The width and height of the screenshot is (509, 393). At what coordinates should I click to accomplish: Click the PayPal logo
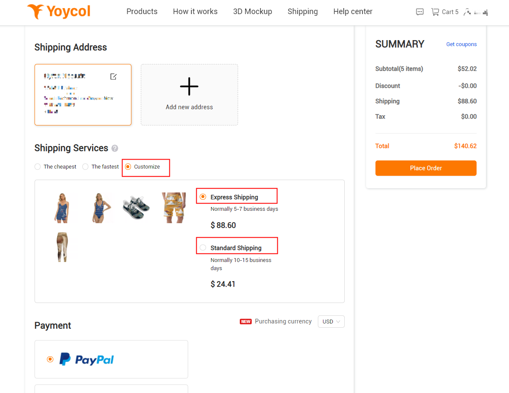87,359
